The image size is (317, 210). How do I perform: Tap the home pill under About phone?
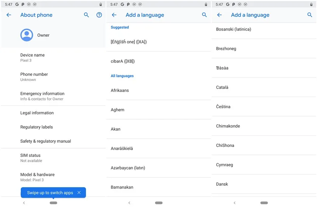[53, 203]
